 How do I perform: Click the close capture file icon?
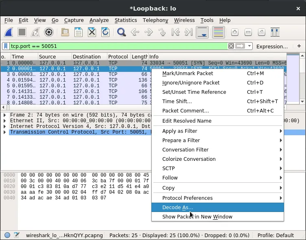pyautogui.click(x=92, y=32)
